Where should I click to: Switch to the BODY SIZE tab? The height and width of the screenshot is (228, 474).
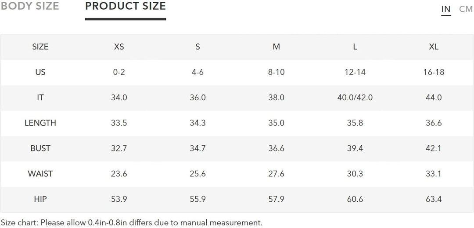tap(29, 6)
